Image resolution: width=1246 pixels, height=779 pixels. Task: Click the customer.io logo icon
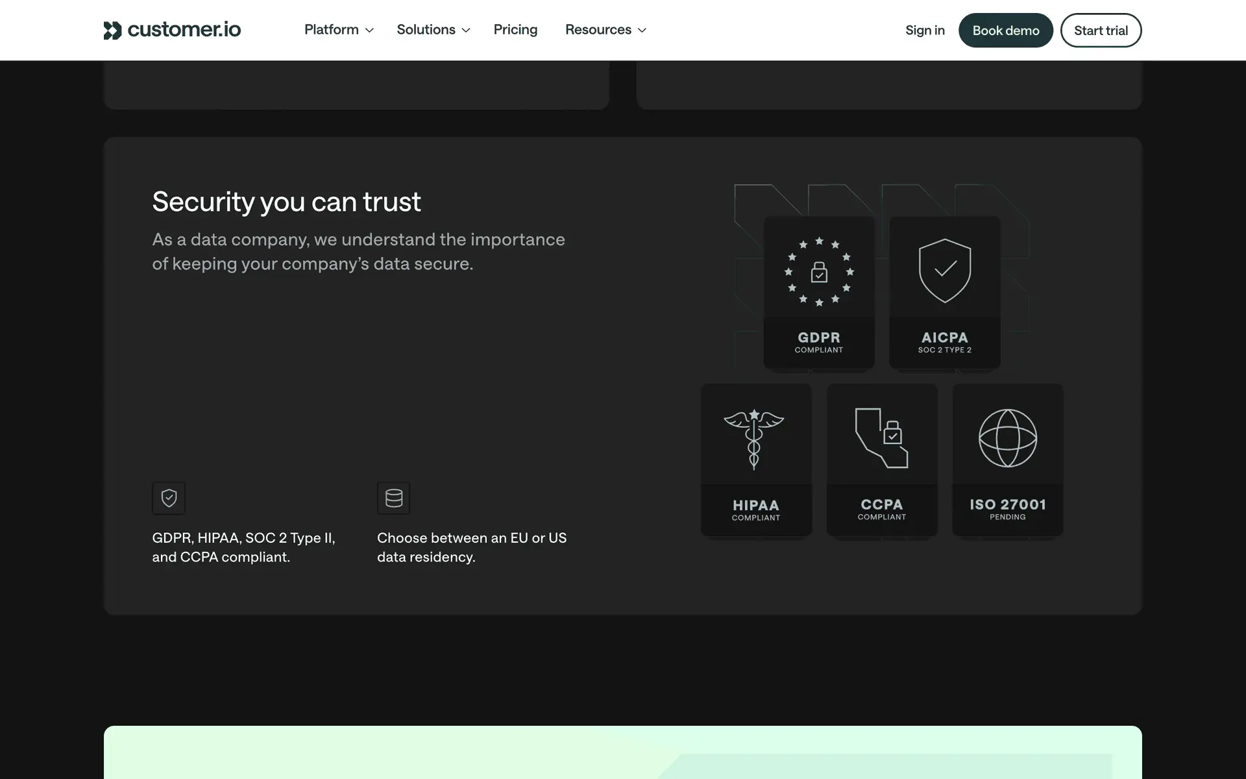[x=112, y=31]
